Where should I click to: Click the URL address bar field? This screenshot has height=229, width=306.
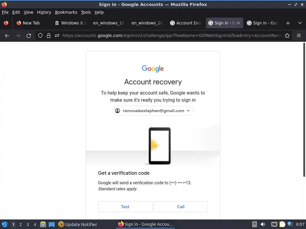coord(172,35)
